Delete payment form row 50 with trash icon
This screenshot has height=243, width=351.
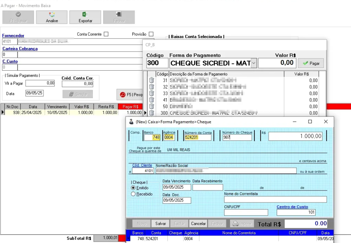151,106
